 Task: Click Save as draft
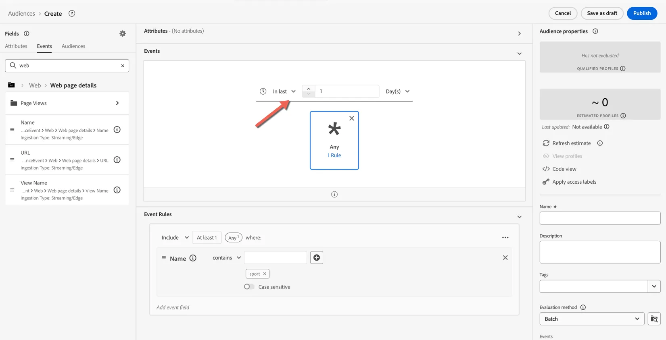click(602, 13)
